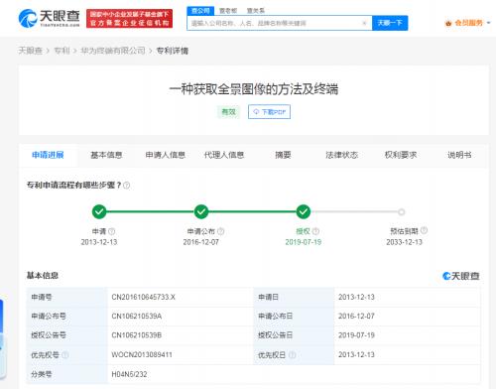The height and width of the screenshot is (389, 496).
Task: Select the 2016-12-07 value in table
Action: [x=356, y=317]
